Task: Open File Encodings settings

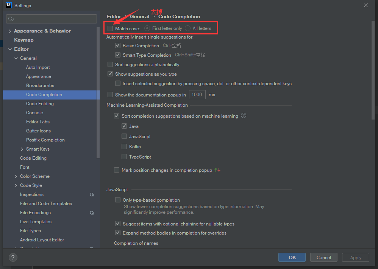Action: [36, 213]
